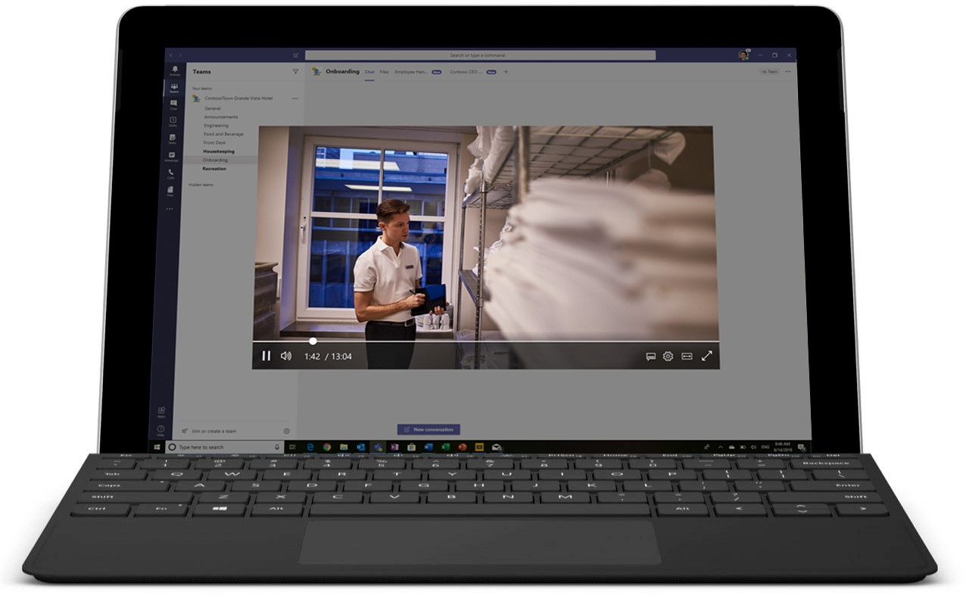Open the Activity feed in Teams sidebar
The image size is (969, 602).
point(174,70)
